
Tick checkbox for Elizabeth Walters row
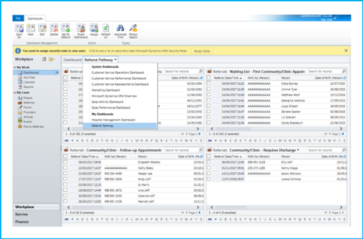coord(65,162)
